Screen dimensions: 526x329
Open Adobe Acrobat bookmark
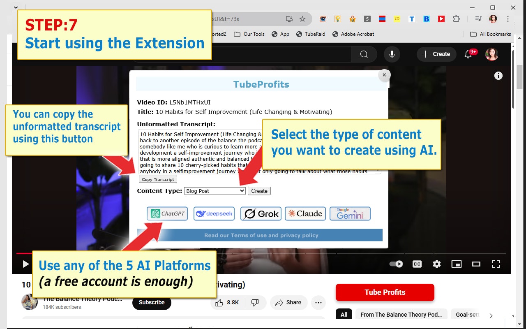(x=353, y=34)
